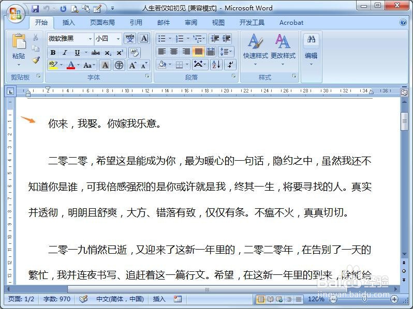413x309 pixels.
Task: Apply character border icon
Action: pyautogui.click(x=144, y=38)
